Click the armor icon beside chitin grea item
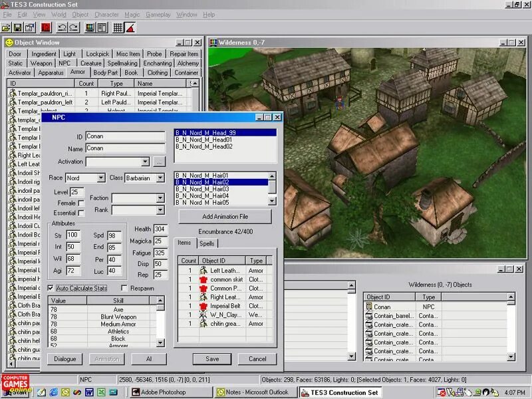Screen dimensions: 532x399 click(x=203, y=324)
